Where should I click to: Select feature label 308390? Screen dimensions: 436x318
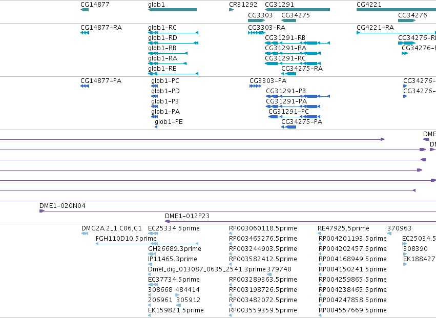[x=416, y=249]
